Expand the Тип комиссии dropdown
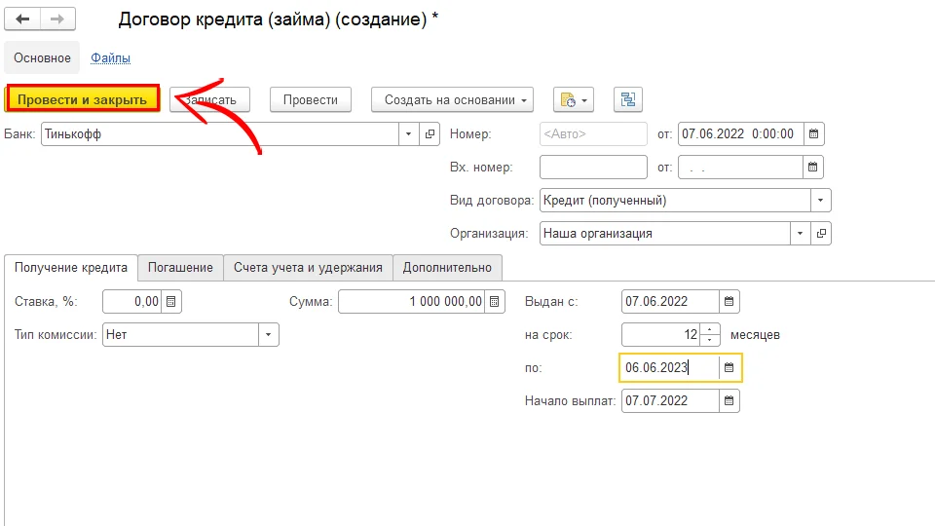This screenshot has height=526, width=935. pos(269,335)
